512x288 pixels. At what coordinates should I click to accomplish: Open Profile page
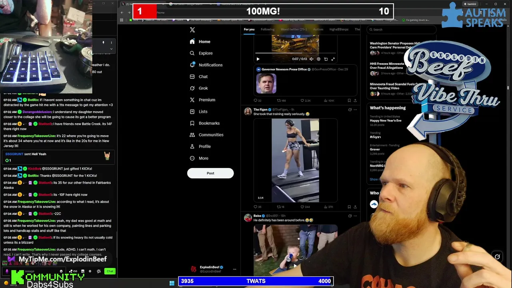point(200,146)
